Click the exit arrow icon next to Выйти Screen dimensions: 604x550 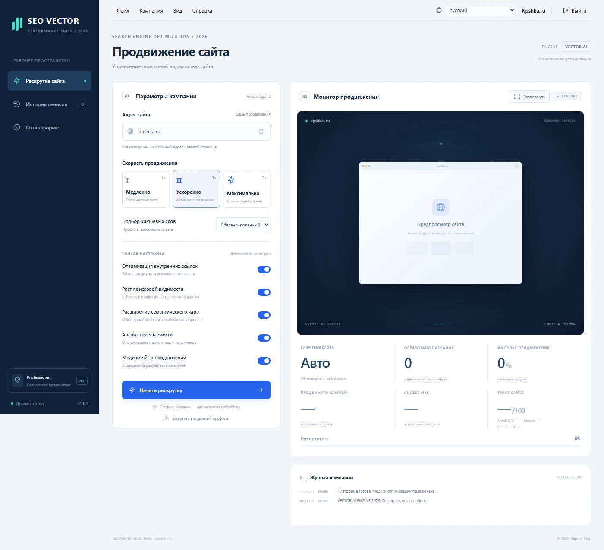tap(566, 10)
